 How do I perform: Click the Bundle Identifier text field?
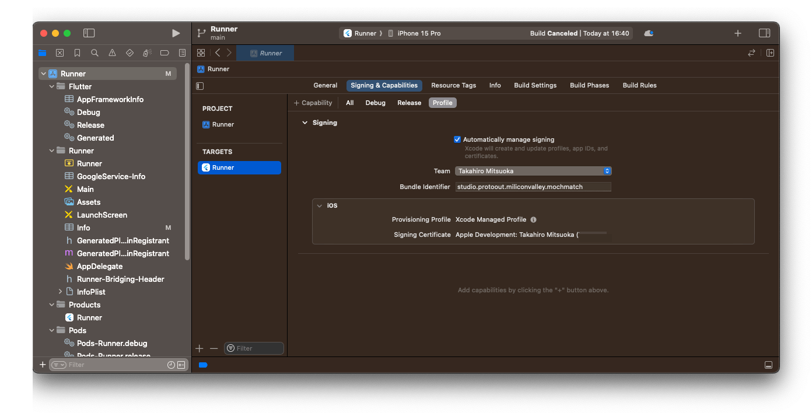[x=533, y=187]
